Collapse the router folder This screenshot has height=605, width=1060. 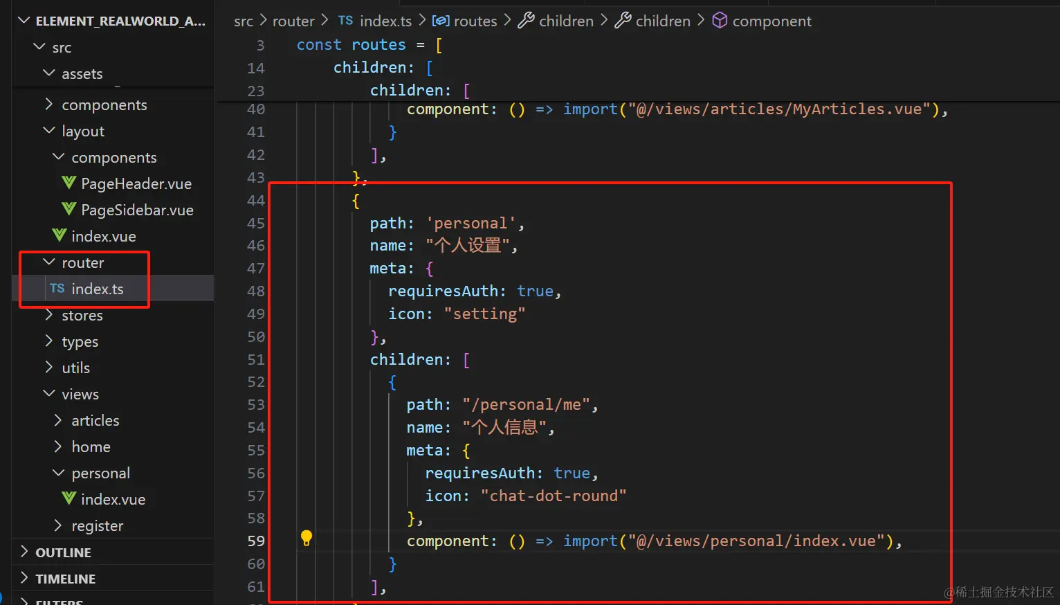click(49, 262)
